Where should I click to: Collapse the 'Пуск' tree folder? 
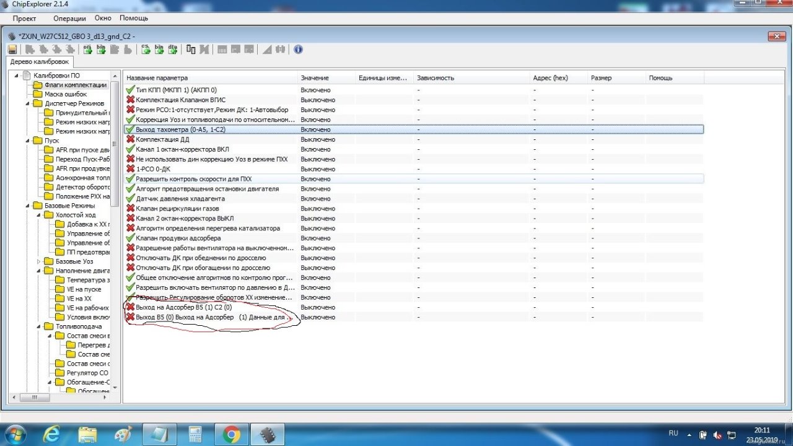point(27,141)
